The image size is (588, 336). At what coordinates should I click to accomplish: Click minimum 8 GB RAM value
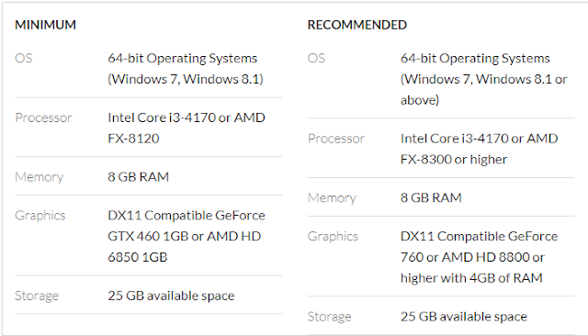pos(139,177)
